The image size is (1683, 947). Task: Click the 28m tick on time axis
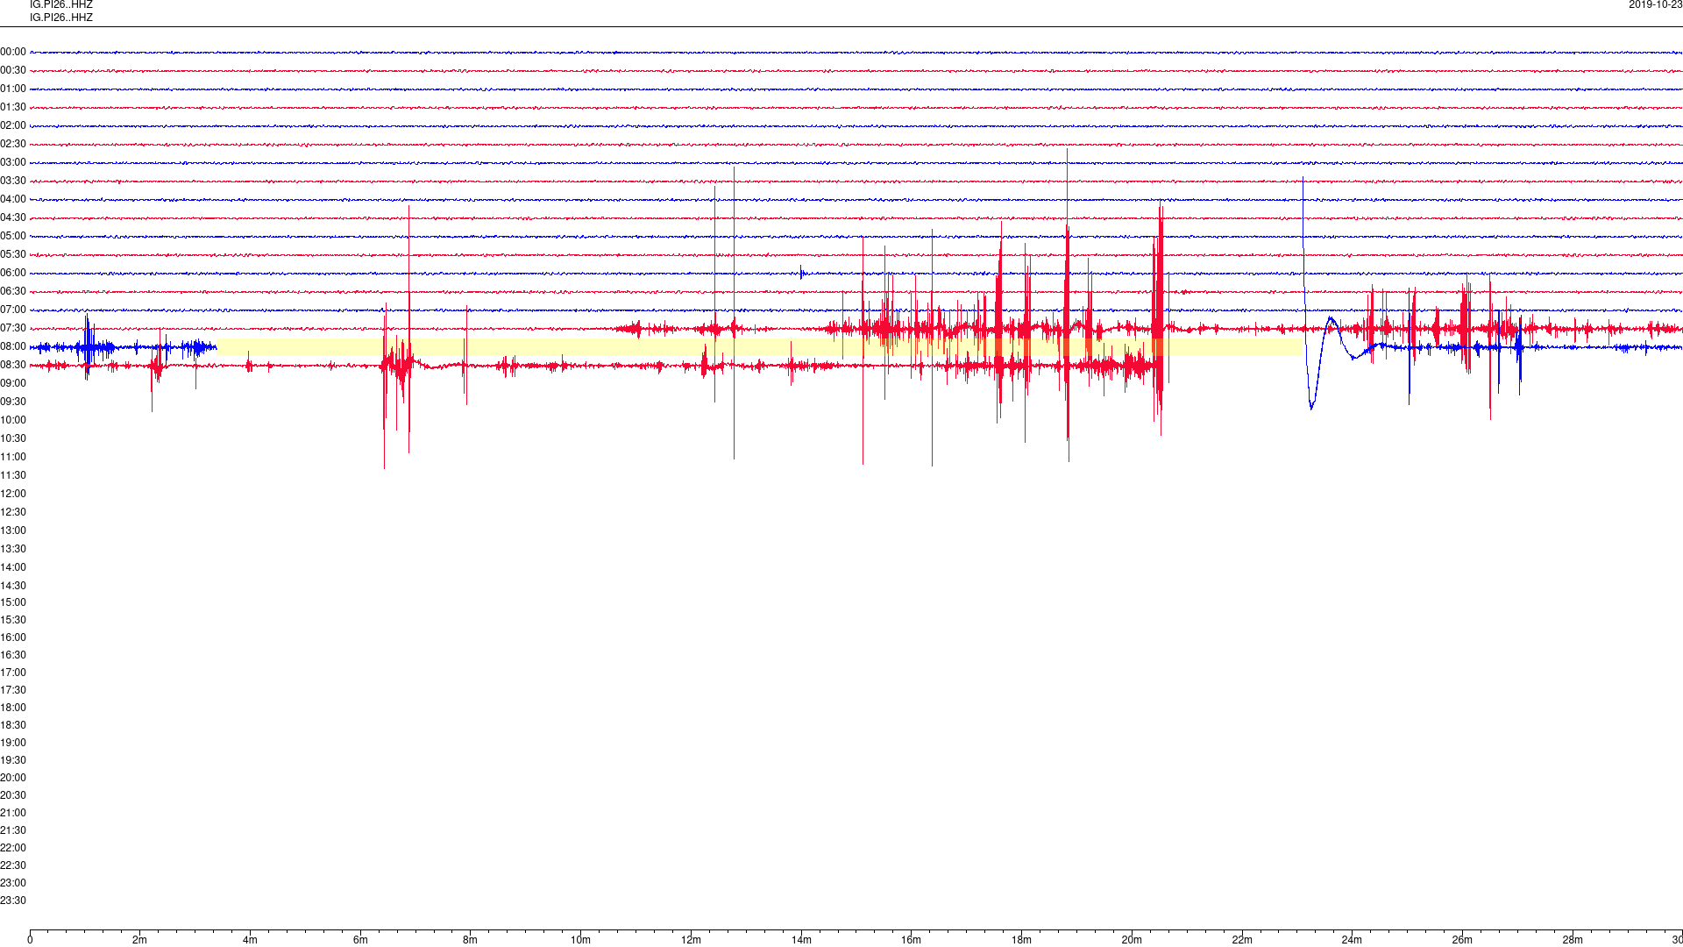tap(1573, 940)
